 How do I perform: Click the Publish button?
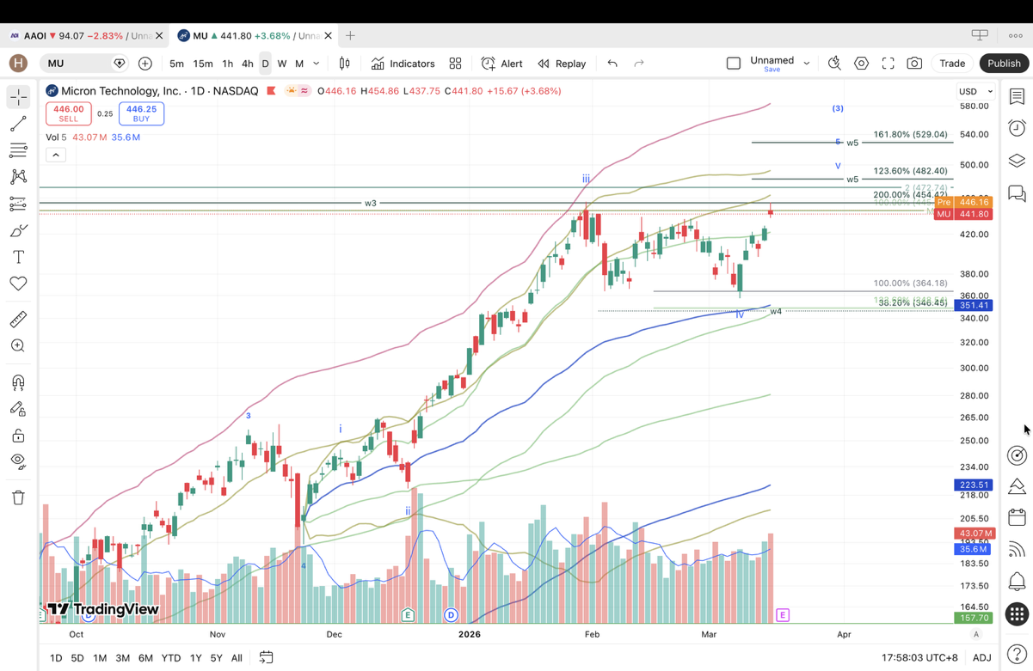click(1003, 64)
